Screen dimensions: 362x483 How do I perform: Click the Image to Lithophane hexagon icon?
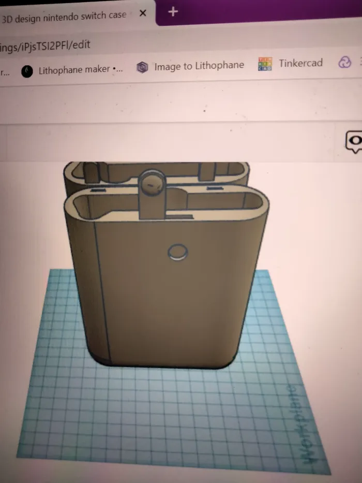click(x=142, y=67)
